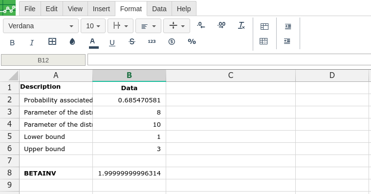
Task: Open cell borders icon
Action: click(x=52, y=41)
